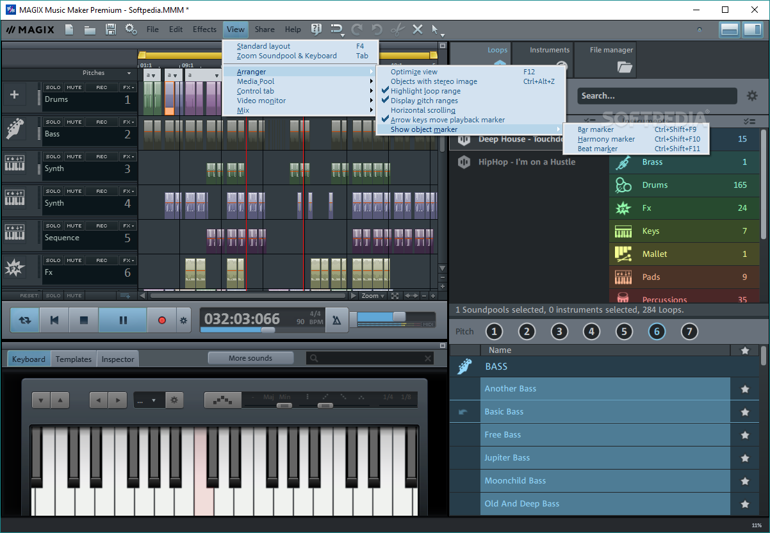Expand the Media Pool submenu
Image resolution: width=770 pixels, height=533 pixels.
(300, 81)
